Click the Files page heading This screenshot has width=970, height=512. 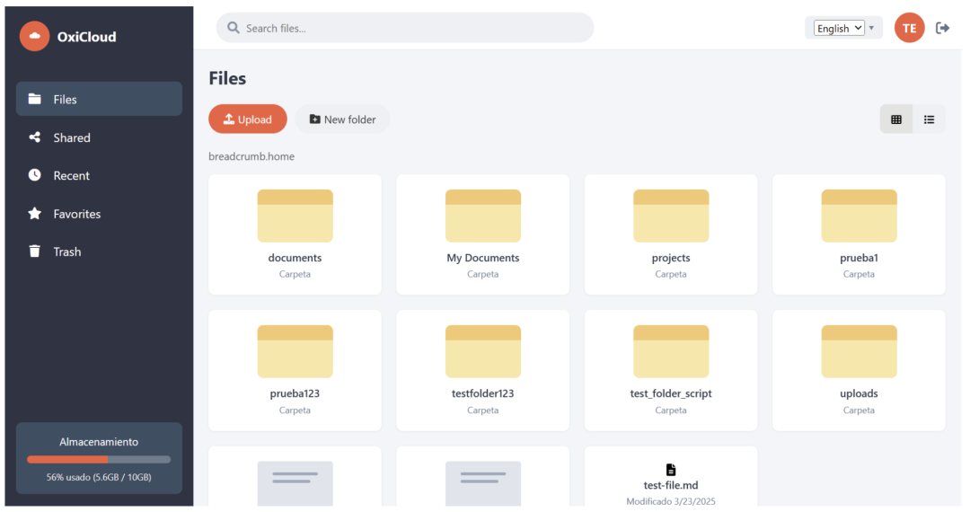[227, 78]
